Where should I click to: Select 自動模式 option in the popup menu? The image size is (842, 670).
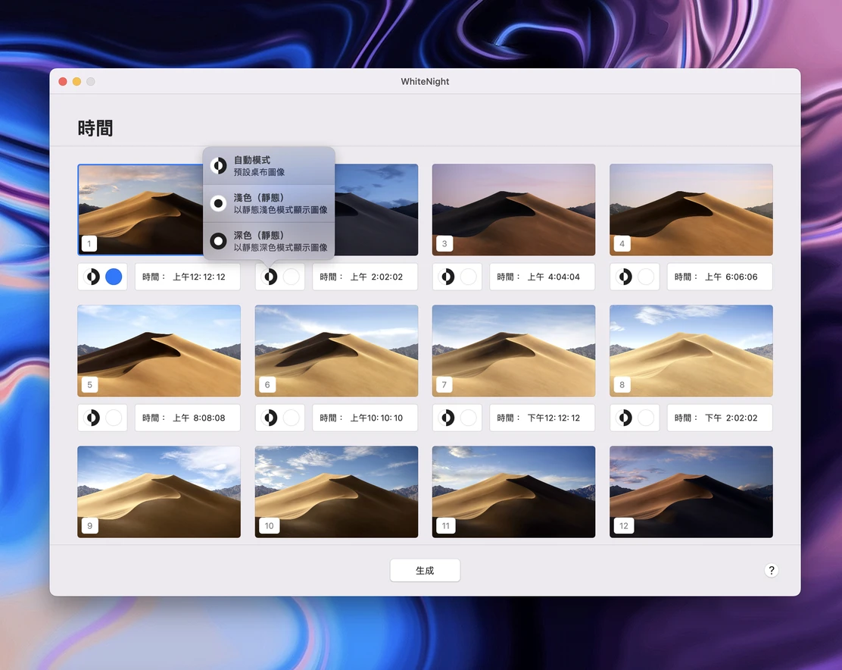point(269,166)
